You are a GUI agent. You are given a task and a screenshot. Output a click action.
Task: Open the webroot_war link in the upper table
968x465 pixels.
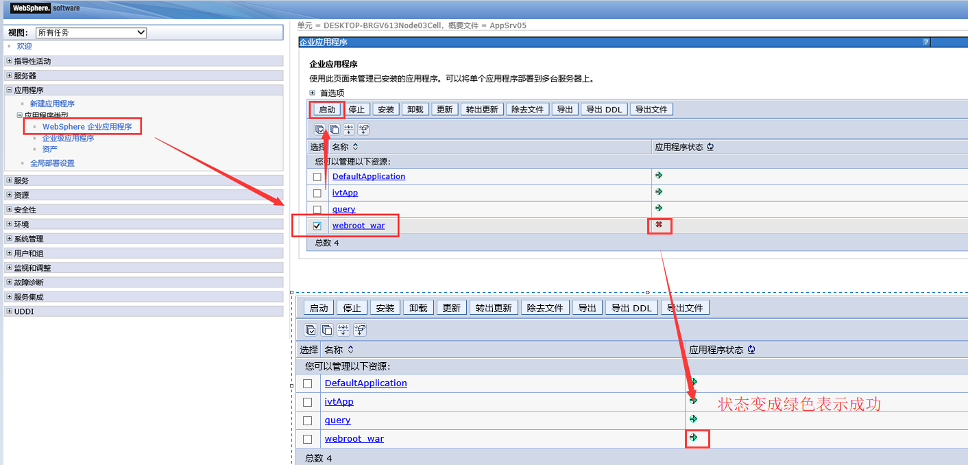359,225
